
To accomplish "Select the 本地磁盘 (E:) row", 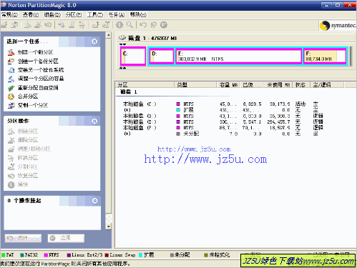I will 223,122.
